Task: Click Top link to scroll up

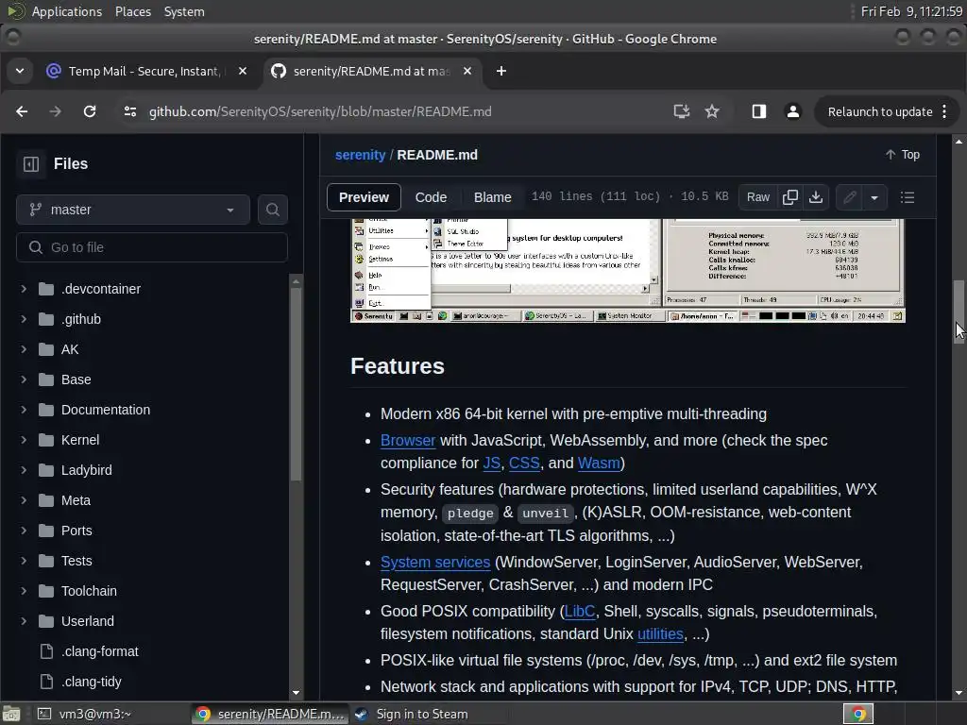Action: click(x=903, y=155)
